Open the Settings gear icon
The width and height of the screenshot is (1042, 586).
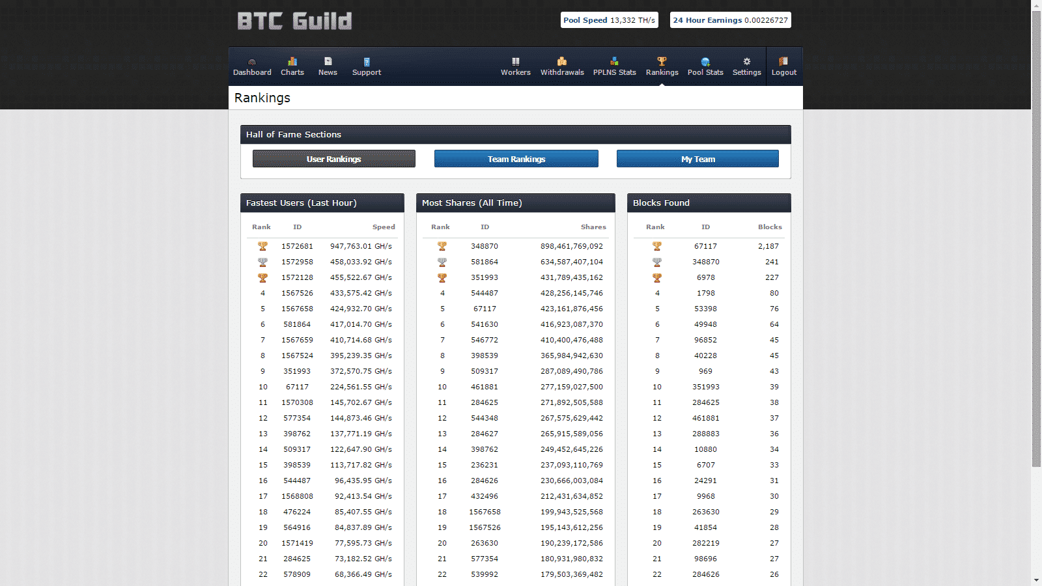747,62
